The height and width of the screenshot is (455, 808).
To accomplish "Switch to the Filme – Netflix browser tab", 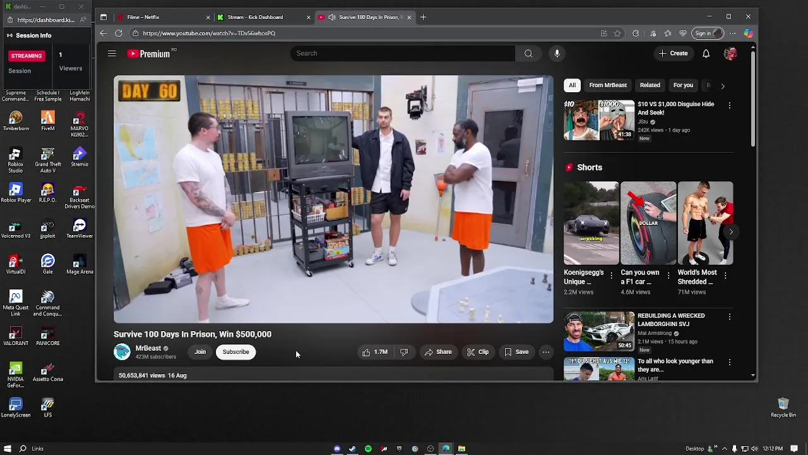I will (163, 17).
